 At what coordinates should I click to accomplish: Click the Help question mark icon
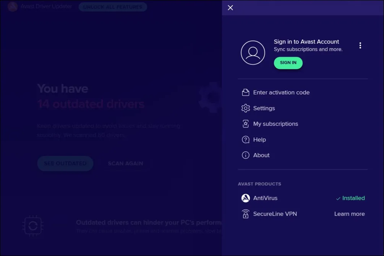[245, 140]
